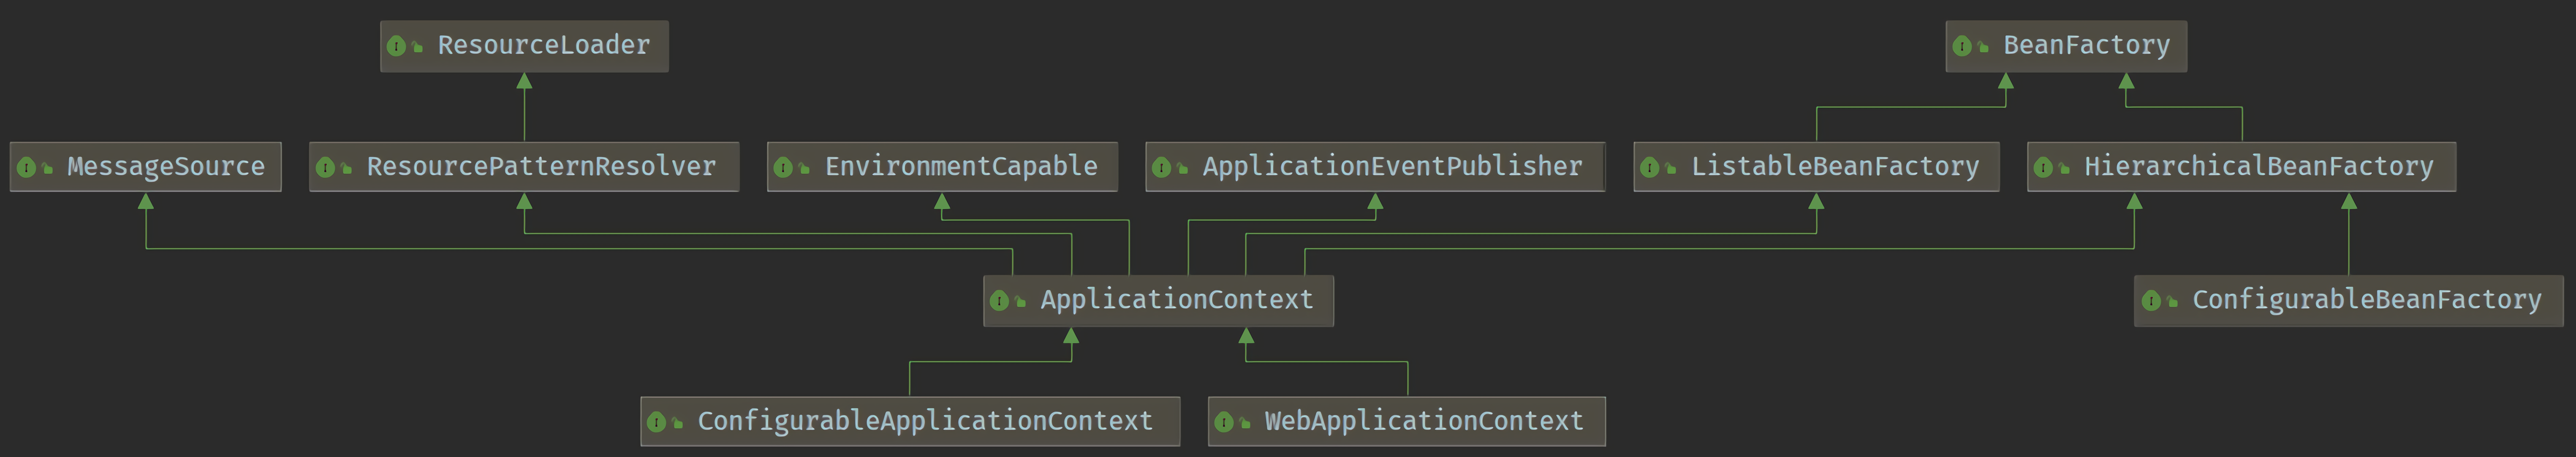Click ConfigurableApplicationContext's interface icon
The height and width of the screenshot is (457, 2576).
656,422
